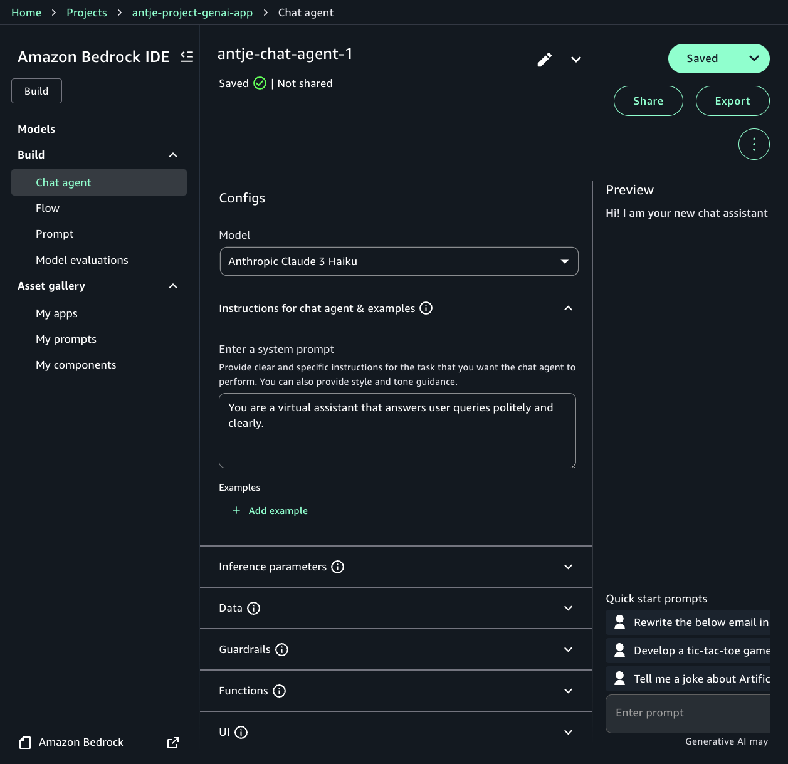This screenshot has width=788, height=764.
Task: Go to Home breadcrumb
Action: pos(26,13)
